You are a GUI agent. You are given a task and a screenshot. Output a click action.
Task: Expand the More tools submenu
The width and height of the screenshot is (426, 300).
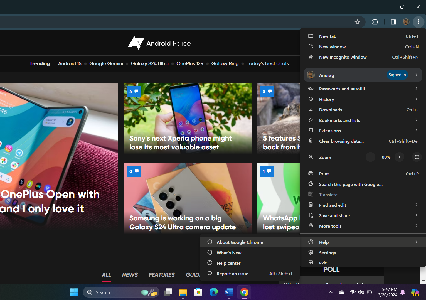416,226
